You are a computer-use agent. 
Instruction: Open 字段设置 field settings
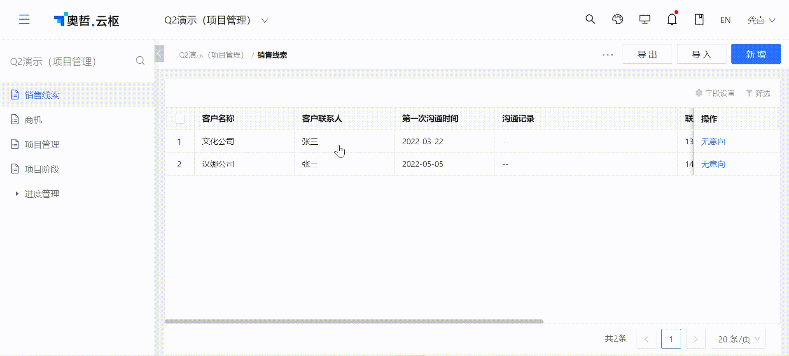(x=715, y=93)
